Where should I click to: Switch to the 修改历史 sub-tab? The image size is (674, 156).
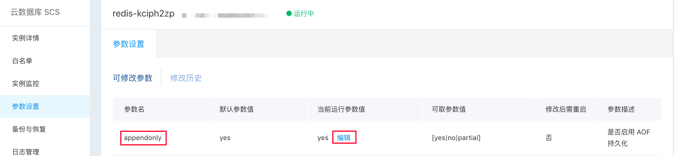[186, 78]
